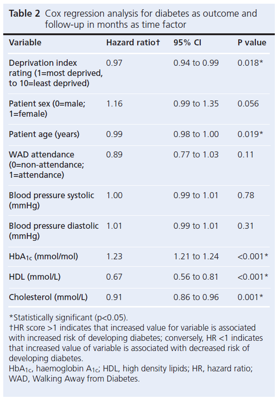Click the P value 0.056
This screenshot has width=279, height=401.
[x=248, y=104]
